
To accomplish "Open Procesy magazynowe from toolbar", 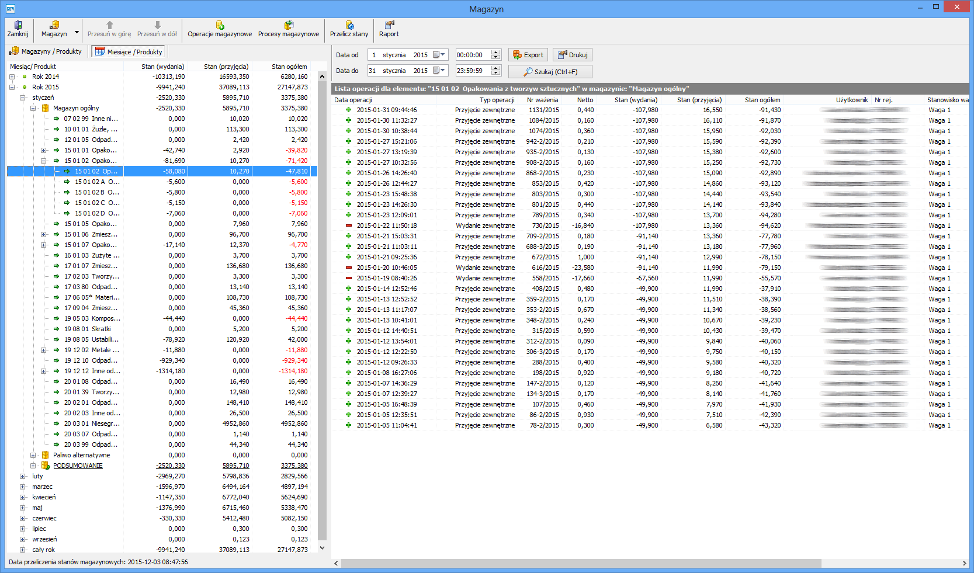I will [x=289, y=29].
